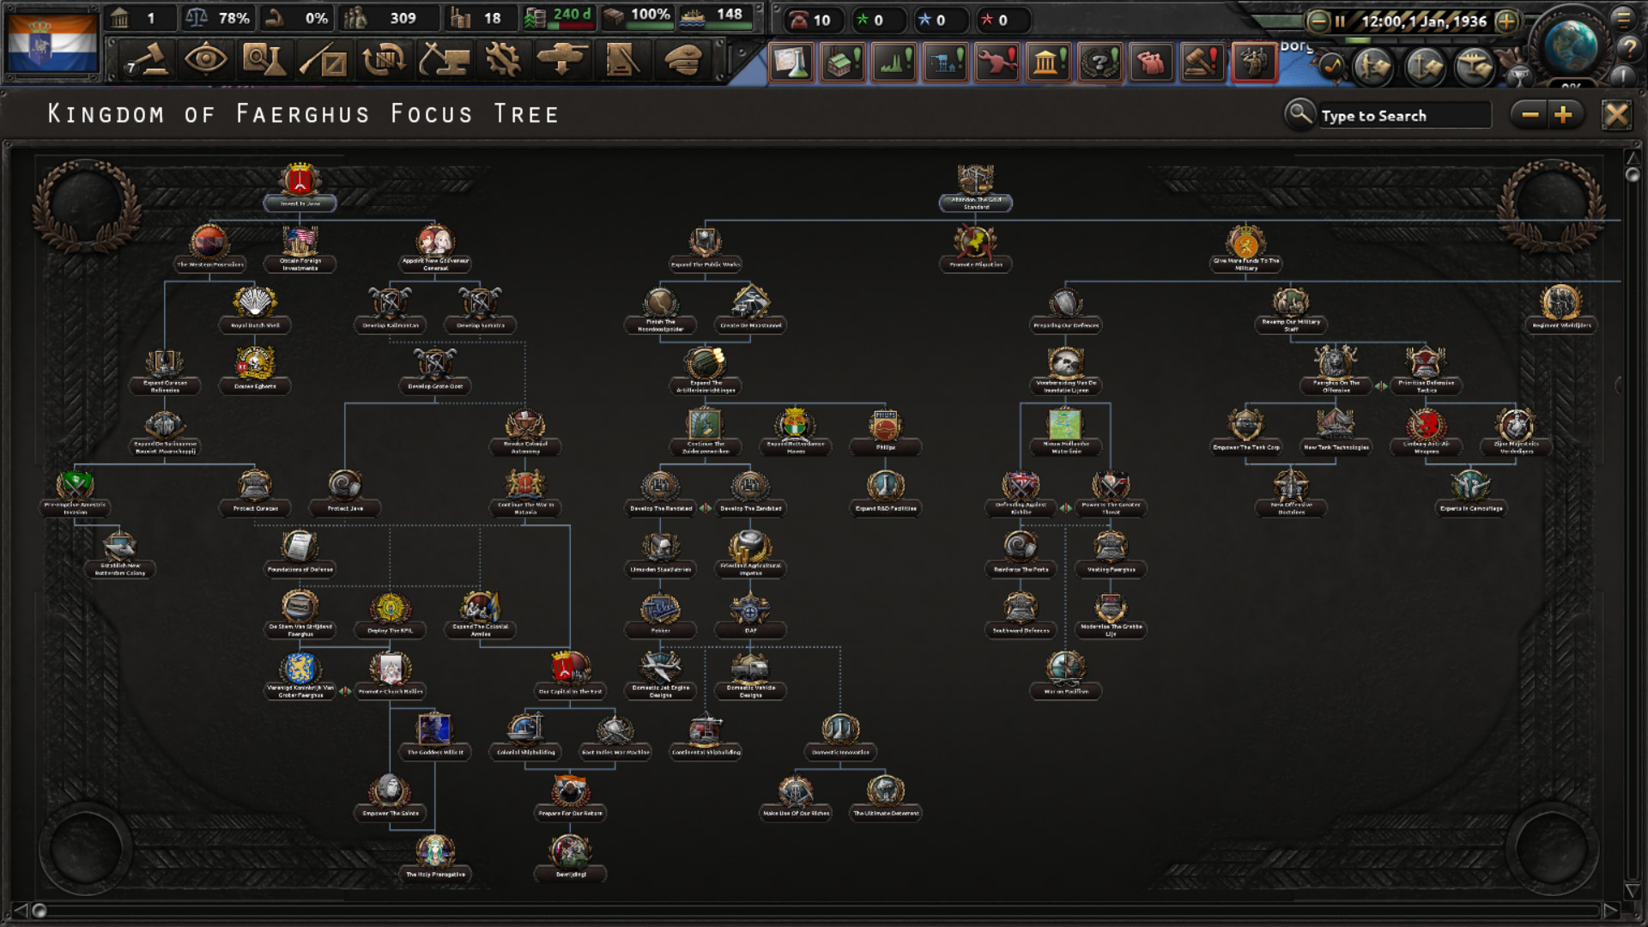Click the horizontal scrollbar right arrow
Image resolution: width=1648 pixels, height=927 pixels.
click(1610, 910)
